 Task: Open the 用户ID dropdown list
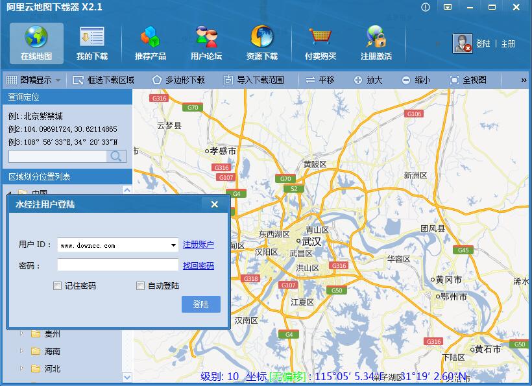coord(174,245)
